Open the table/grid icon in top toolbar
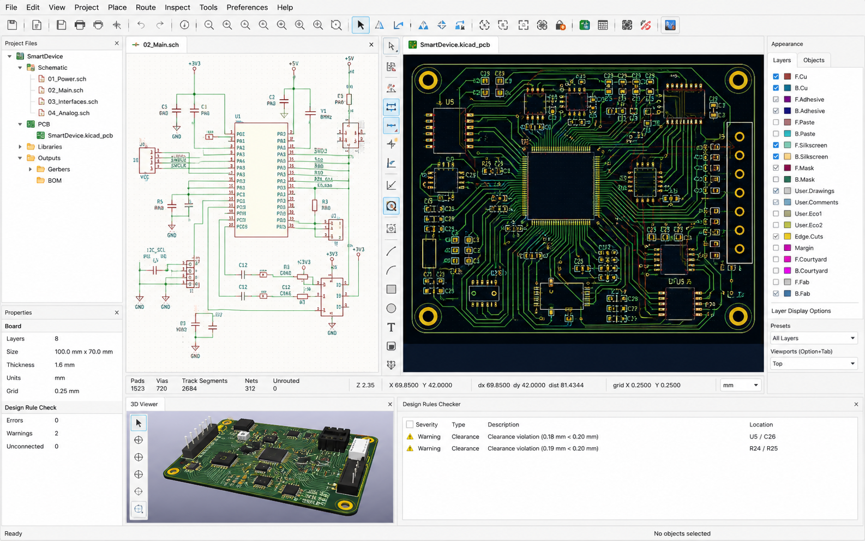Image resolution: width=865 pixels, height=541 pixels. coord(603,25)
